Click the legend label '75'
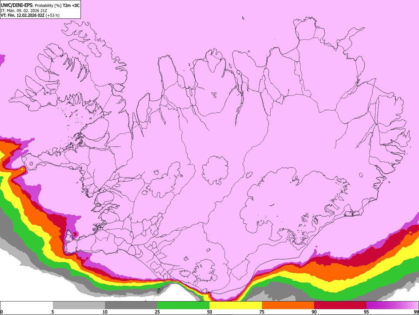Image resolution: width=419 pixels, height=315 pixels. pos(262,312)
